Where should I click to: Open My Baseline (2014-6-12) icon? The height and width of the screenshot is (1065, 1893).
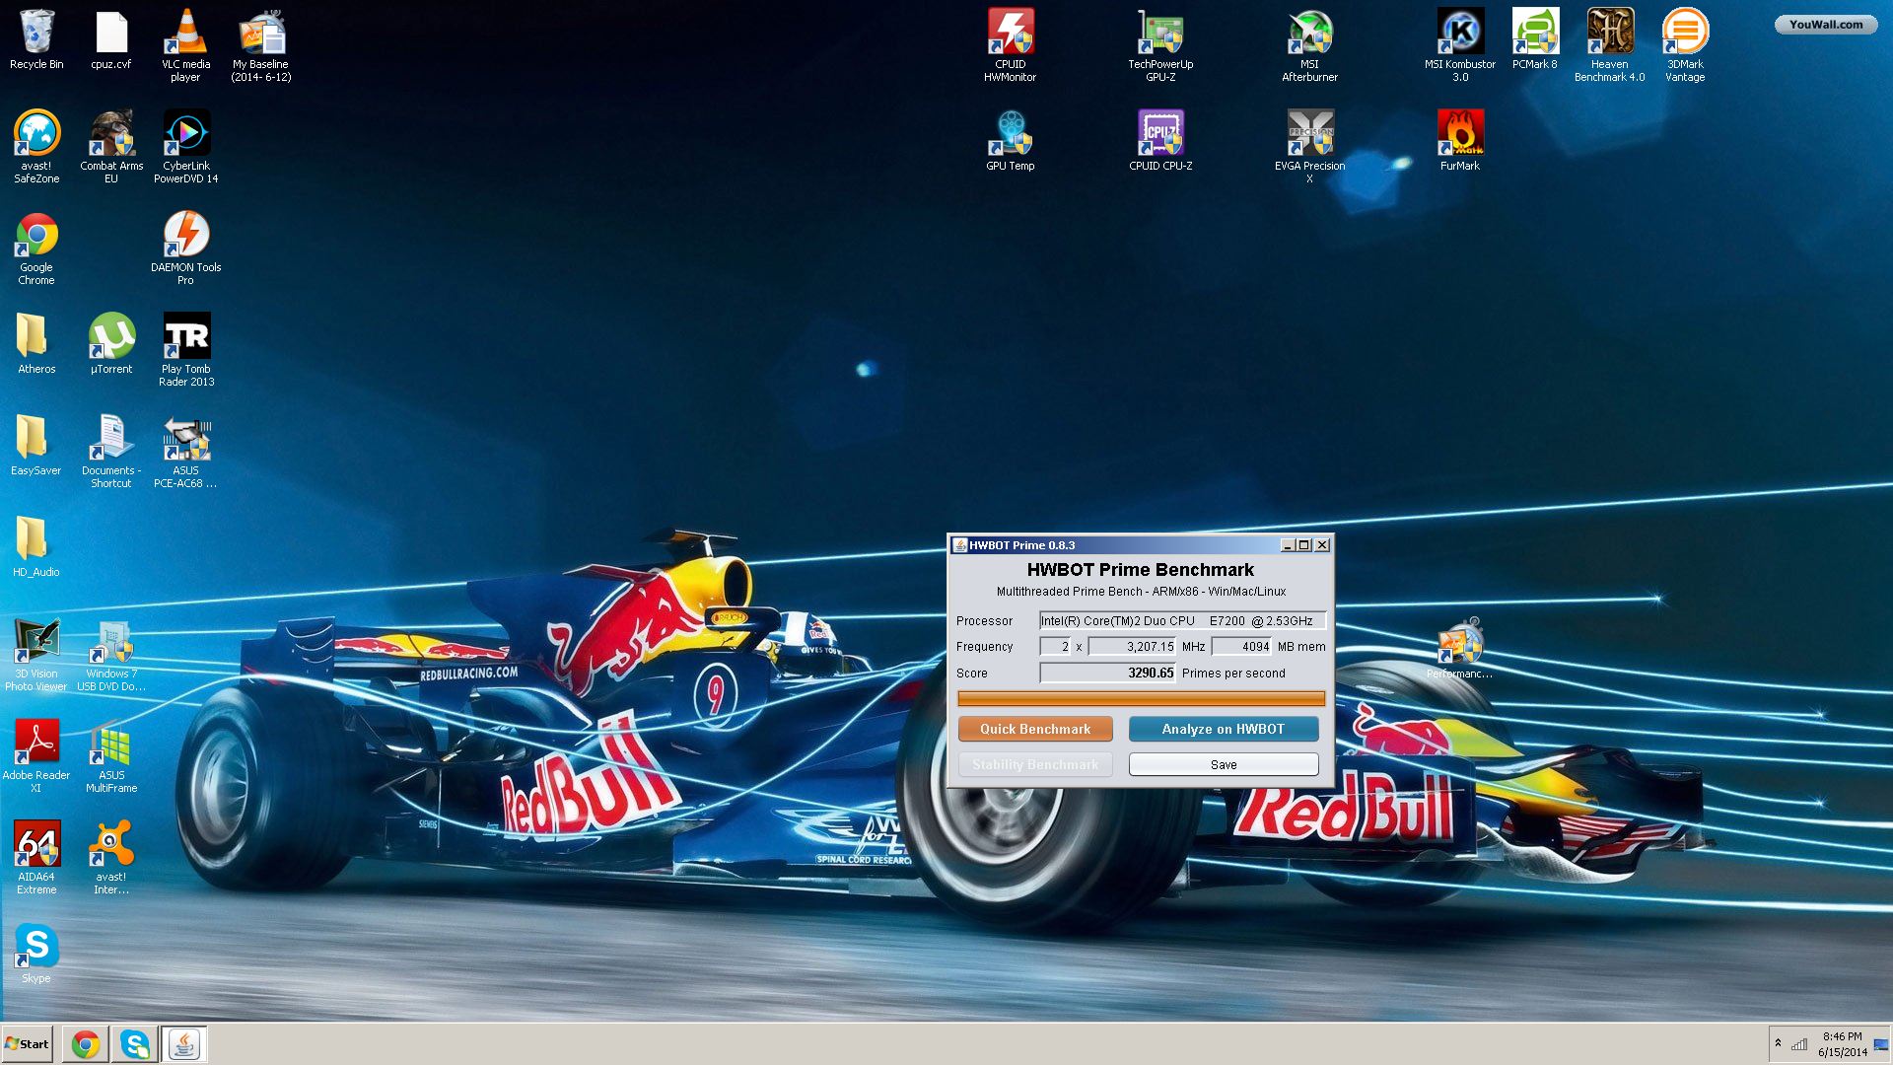(x=261, y=44)
